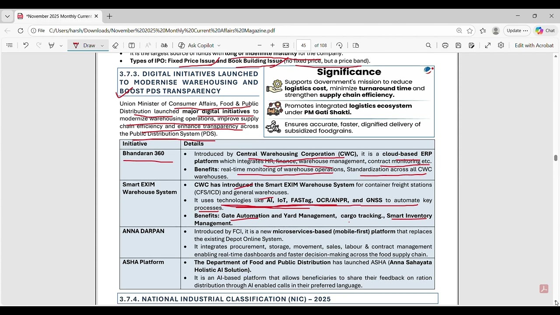Image resolution: width=560 pixels, height=315 pixels.
Task: Click the Update button
Action: click(517, 31)
